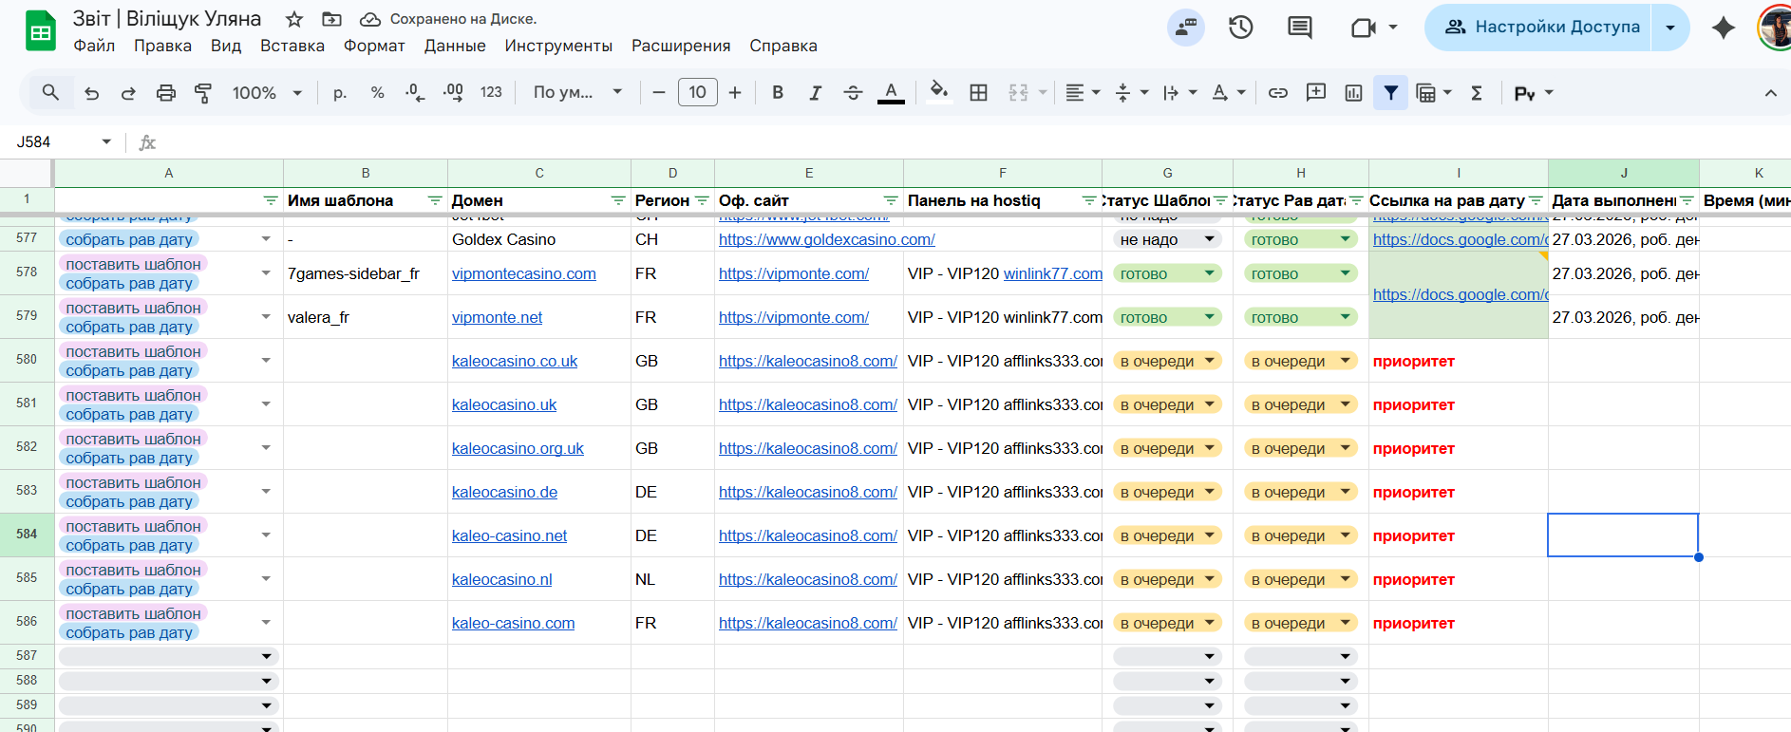Image resolution: width=1791 pixels, height=732 pixels.
Task: Open the Данные menu
Action: (x=455, y=46)
